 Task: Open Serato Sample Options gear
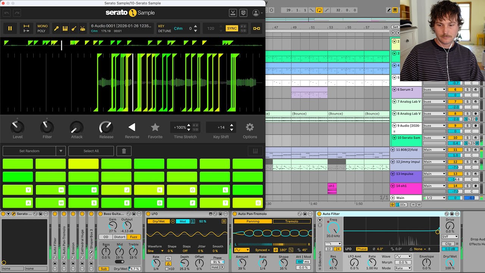pos(250,127)
